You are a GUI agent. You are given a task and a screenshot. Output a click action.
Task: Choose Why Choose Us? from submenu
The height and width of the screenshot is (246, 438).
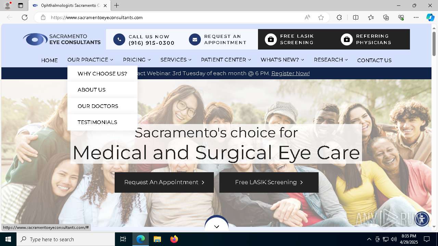(102, 74)
